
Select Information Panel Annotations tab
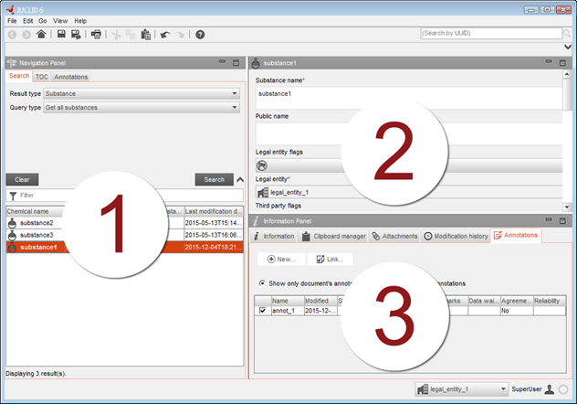(516, 235)
